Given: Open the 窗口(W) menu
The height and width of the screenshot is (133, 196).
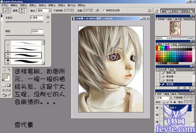Looking at the screenshot, I should coord(71,5).
